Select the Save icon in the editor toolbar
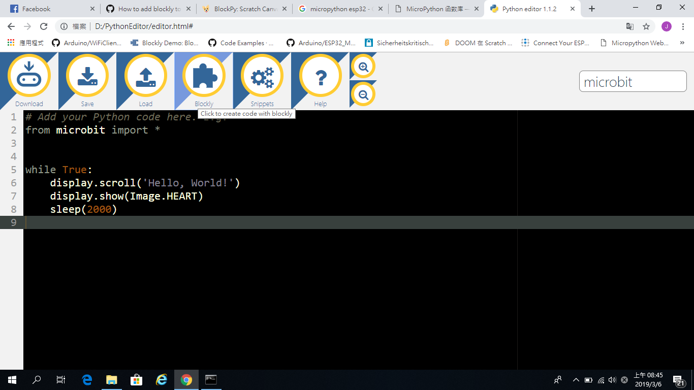 pyautogui.click(x=87, y=75)
